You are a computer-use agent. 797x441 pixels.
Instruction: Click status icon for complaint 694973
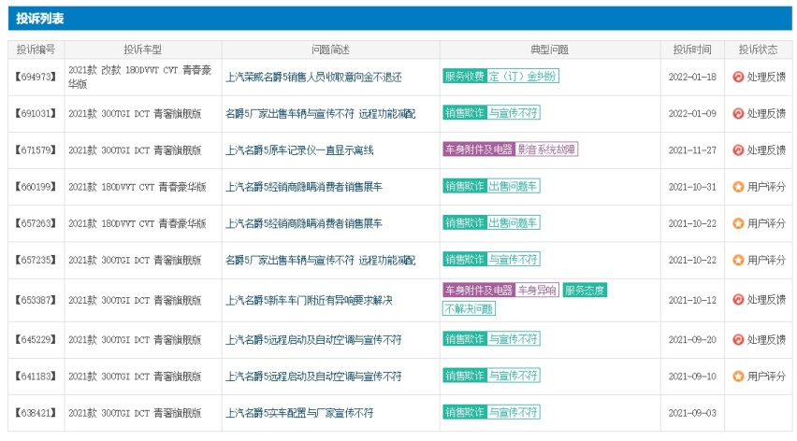click(x=738, y=77)
